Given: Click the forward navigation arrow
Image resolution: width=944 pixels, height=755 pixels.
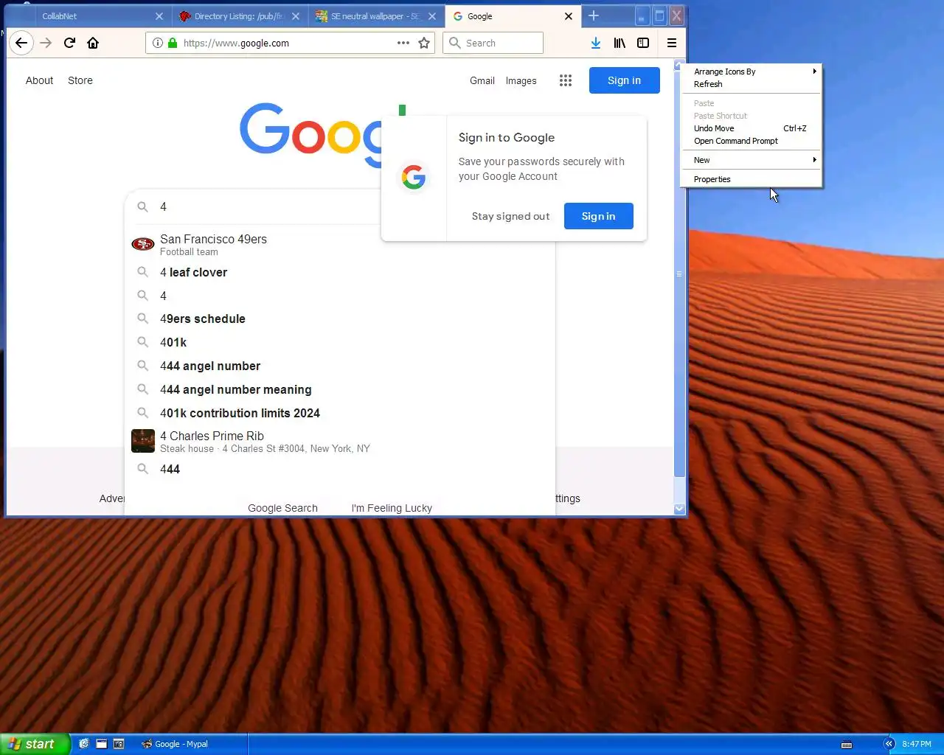Looking at the screenshot, I should tap(46, 43).
